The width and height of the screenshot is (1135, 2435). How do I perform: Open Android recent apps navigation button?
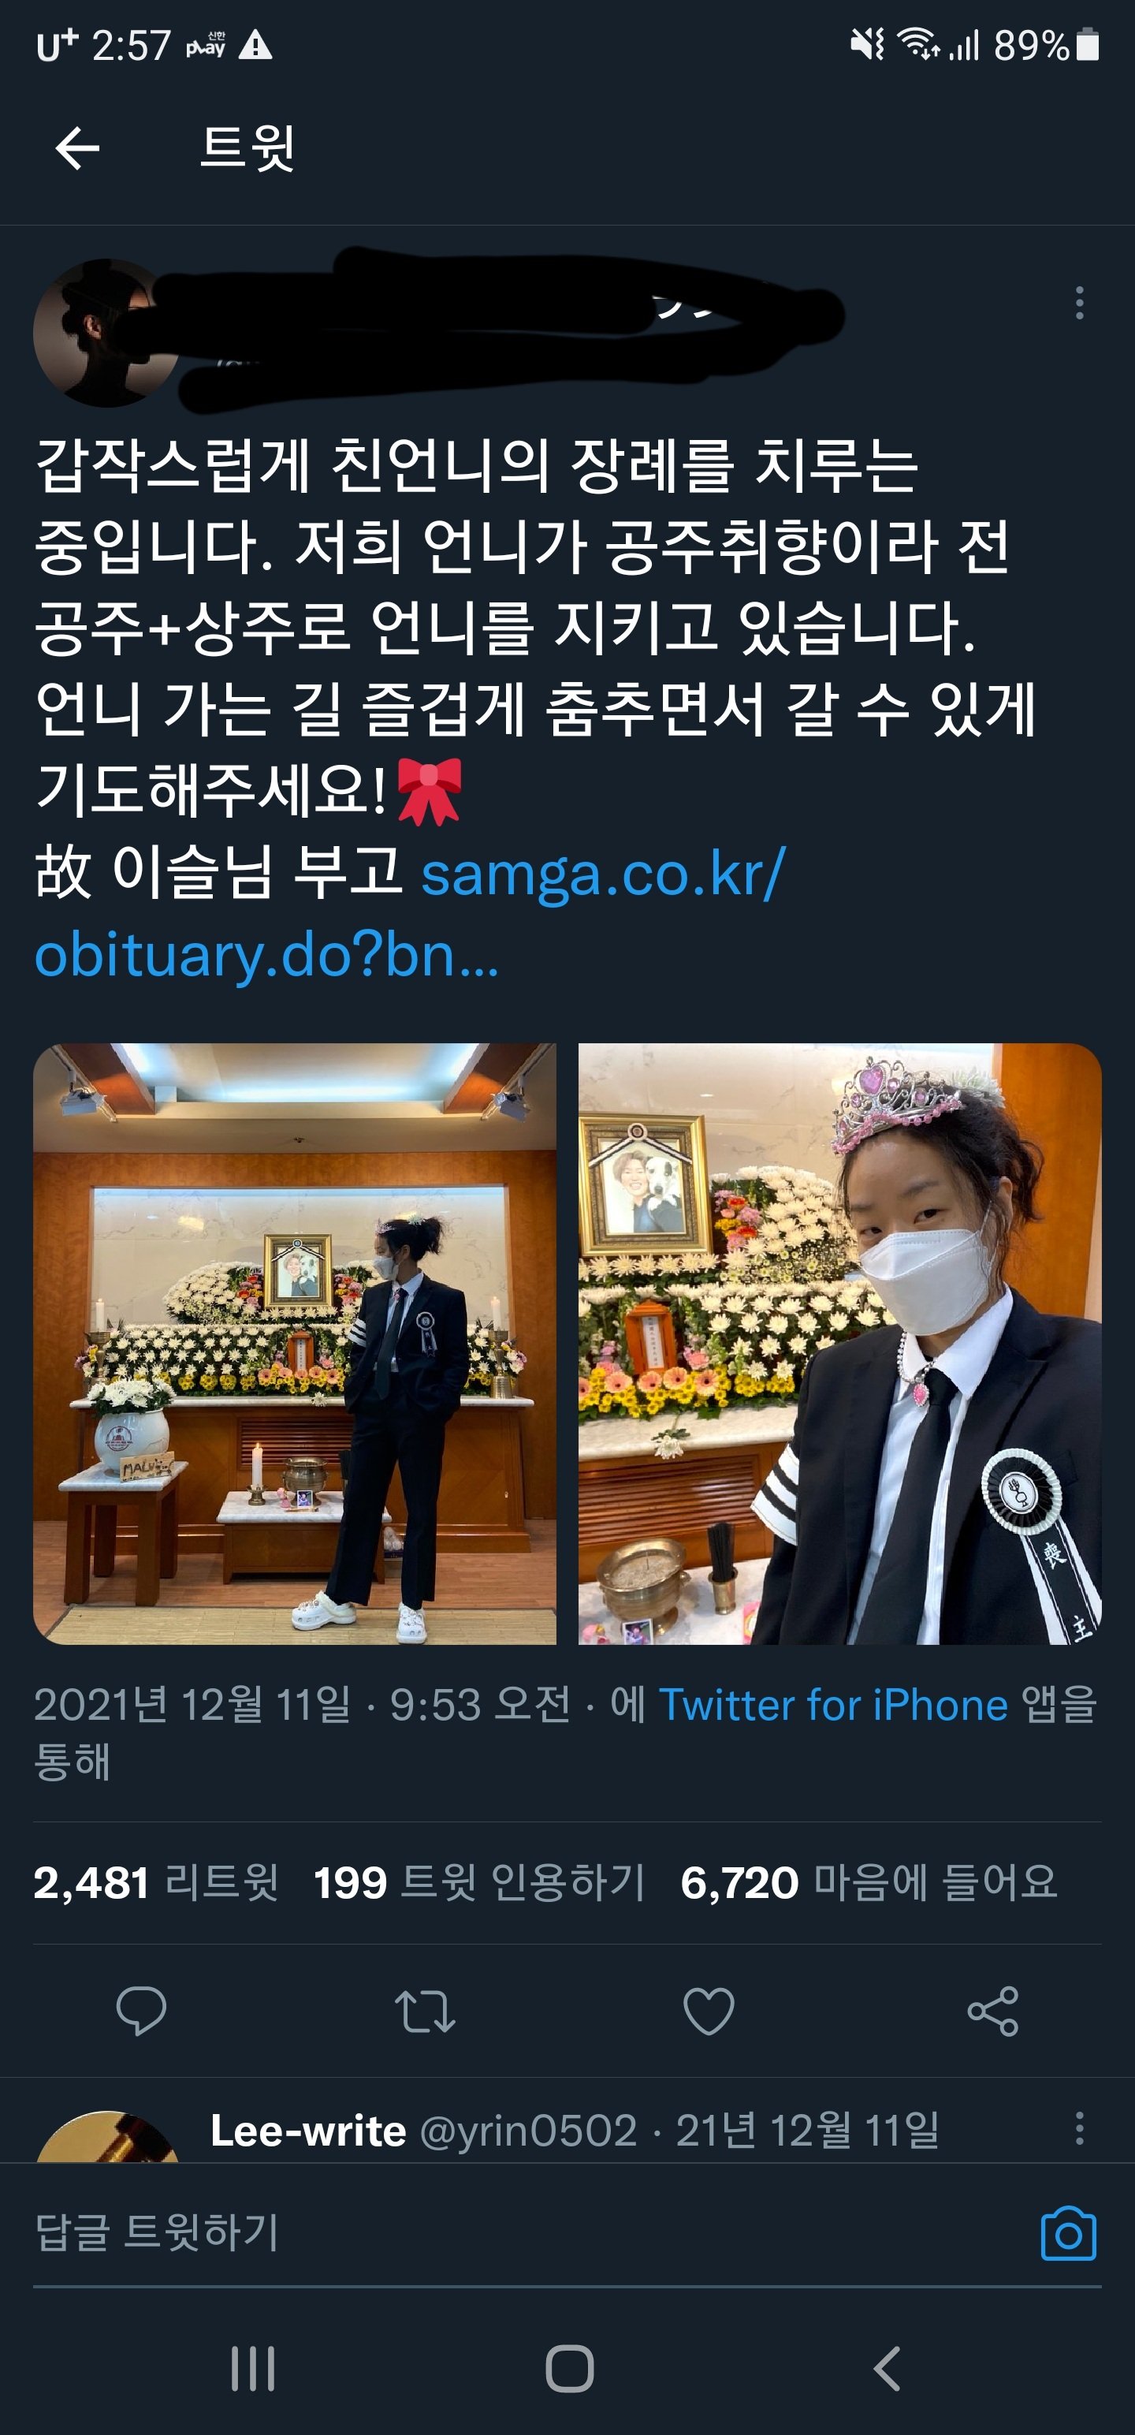(x=252, y=2368)
